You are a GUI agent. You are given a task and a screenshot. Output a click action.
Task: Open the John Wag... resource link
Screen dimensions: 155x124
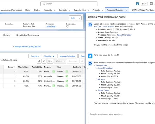tap(51, 26)
